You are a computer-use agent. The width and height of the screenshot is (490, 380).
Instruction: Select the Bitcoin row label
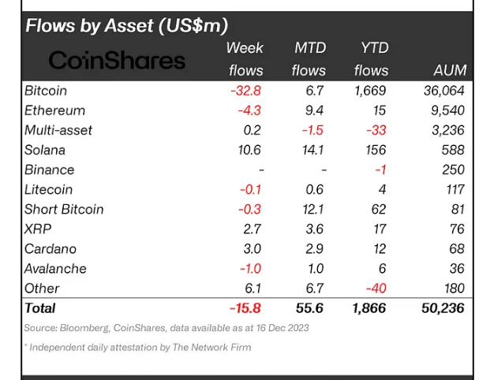(46, 91)
